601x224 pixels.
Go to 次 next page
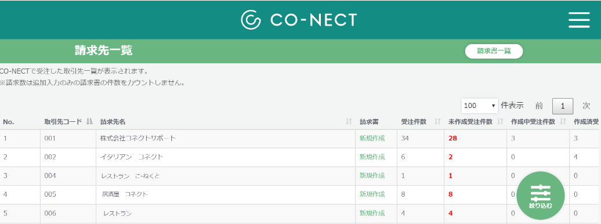click(586, 106)
